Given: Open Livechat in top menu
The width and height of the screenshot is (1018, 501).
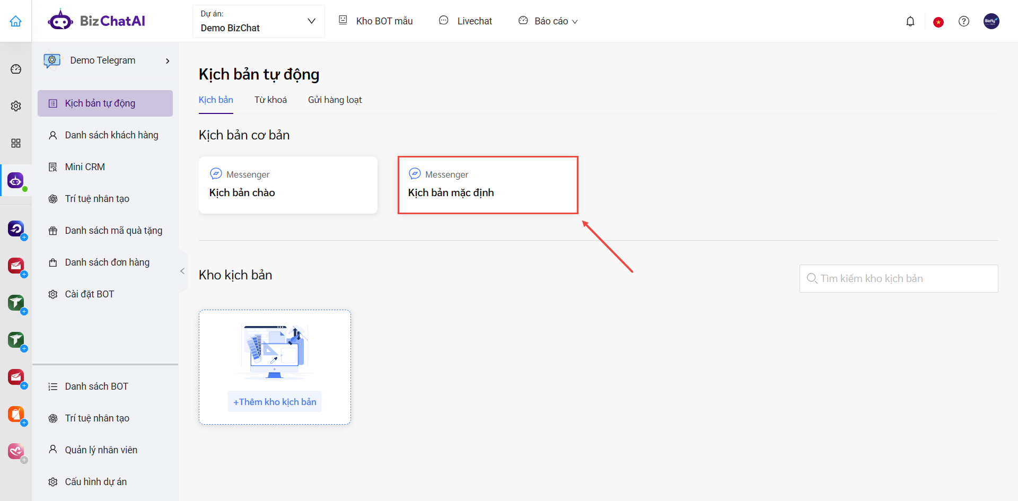Looking at the screenshot, I should coord(475,21).
